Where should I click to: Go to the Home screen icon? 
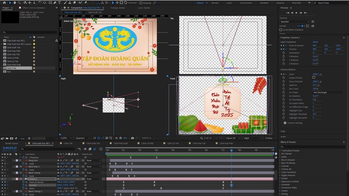4,3
